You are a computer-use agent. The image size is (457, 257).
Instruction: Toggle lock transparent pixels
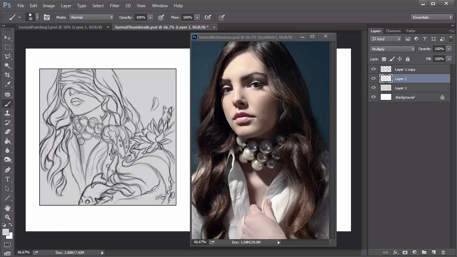tap(384, 59)
